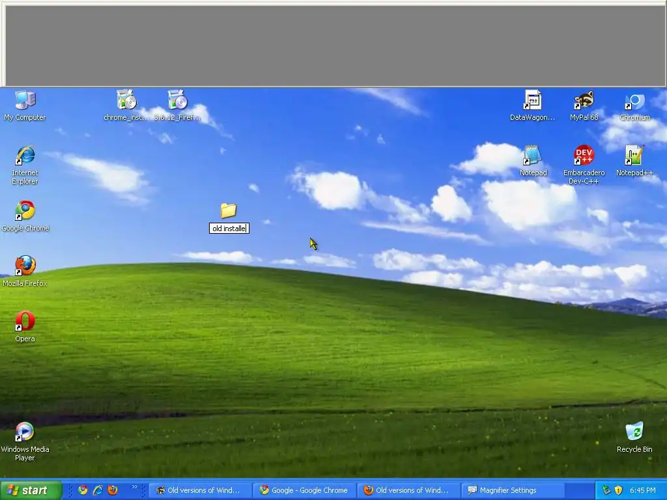
Task: Expand the Quick Launch overflow chevron
Action: click(x=134, y=487)
